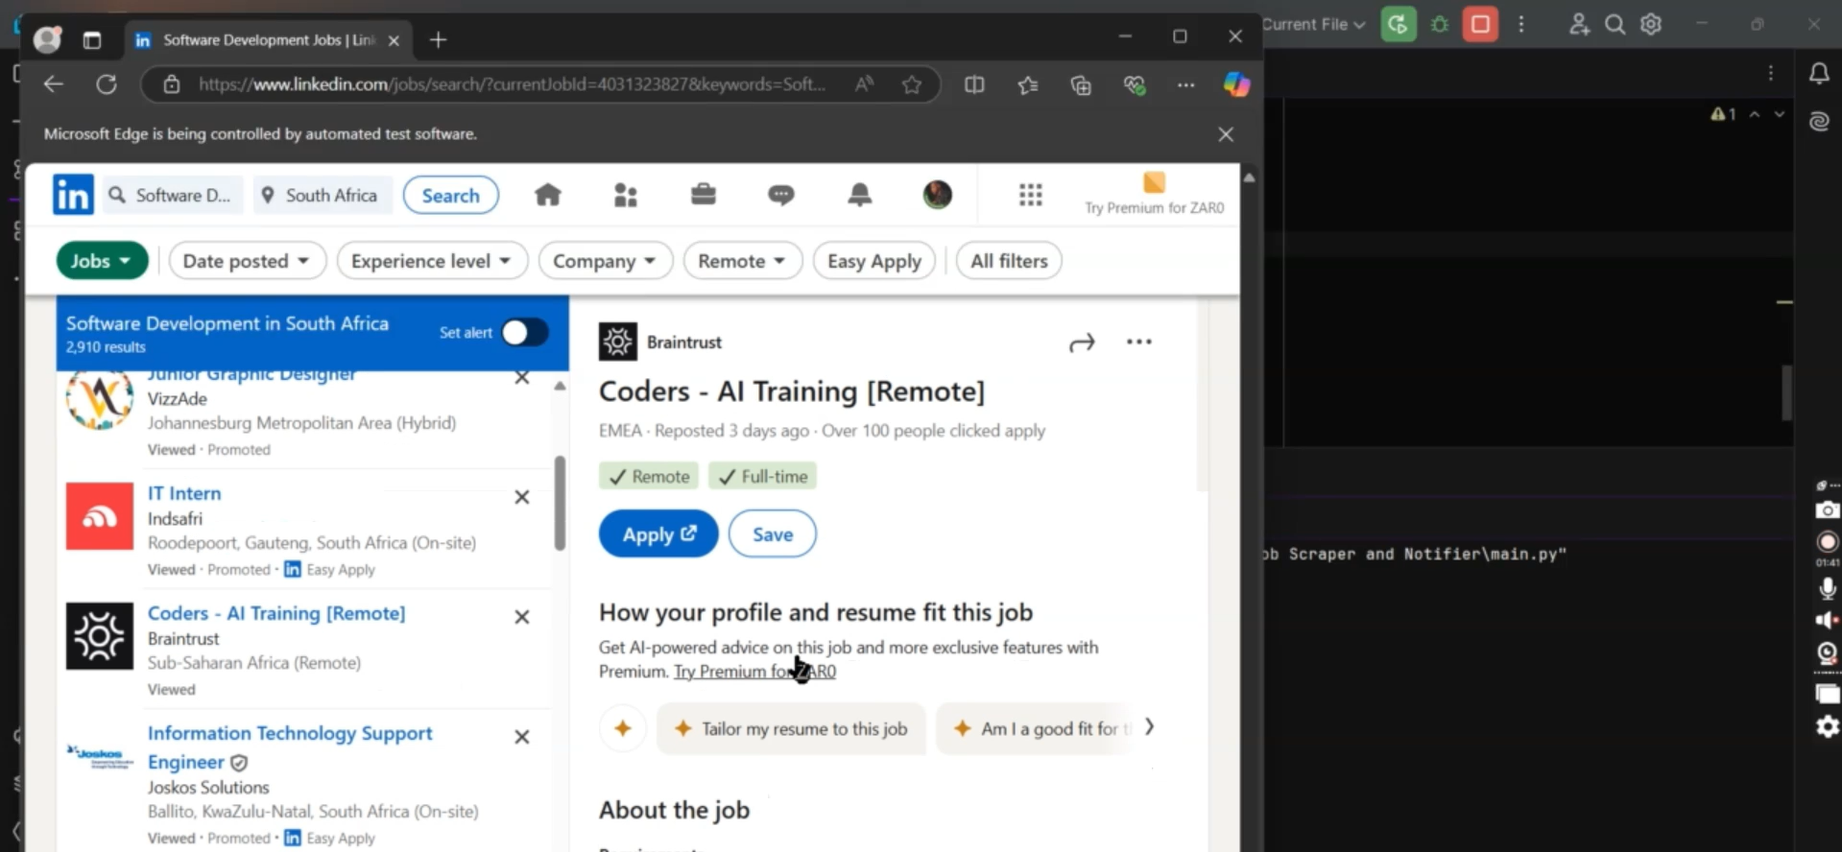Show next AI suggestion chevron
The height and width of the screenshot is (852, 1842).
(1149, 727)
